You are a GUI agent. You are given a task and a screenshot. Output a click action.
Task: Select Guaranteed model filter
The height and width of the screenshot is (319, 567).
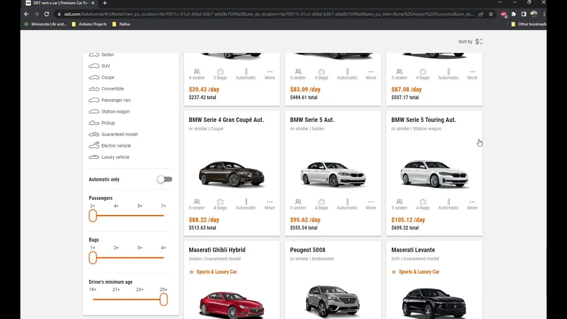(113, 134)
